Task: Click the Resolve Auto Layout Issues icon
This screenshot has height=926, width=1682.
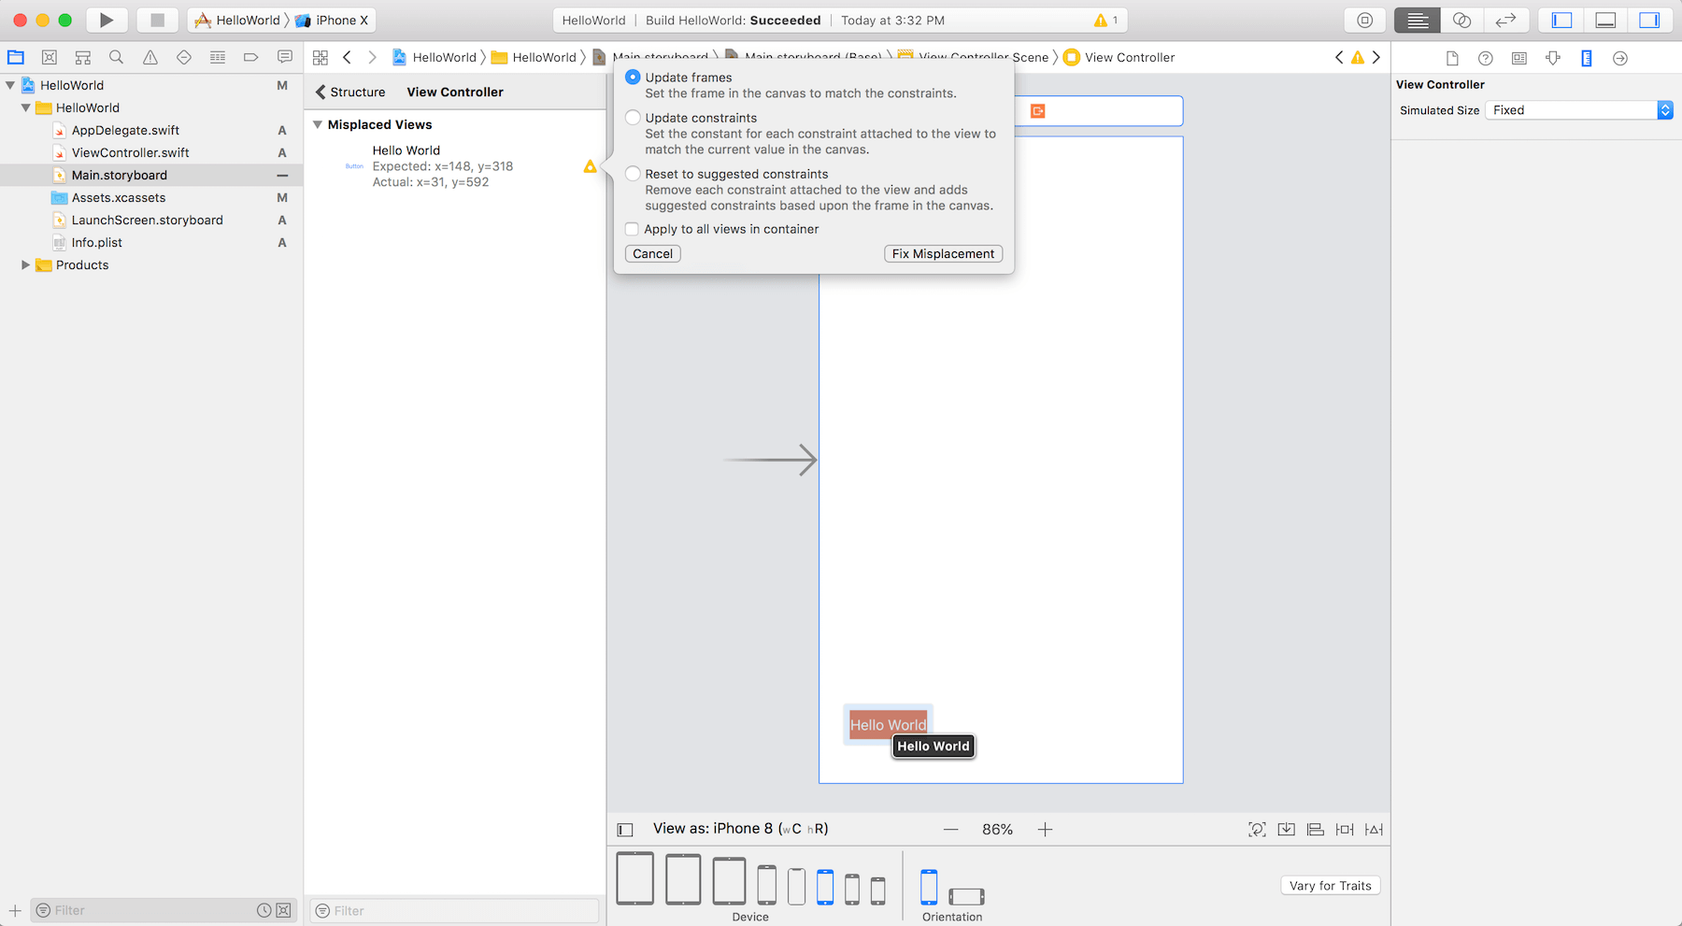Action: [x=1374, y=829]
